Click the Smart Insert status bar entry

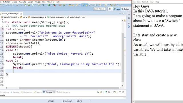click(67, 101)
